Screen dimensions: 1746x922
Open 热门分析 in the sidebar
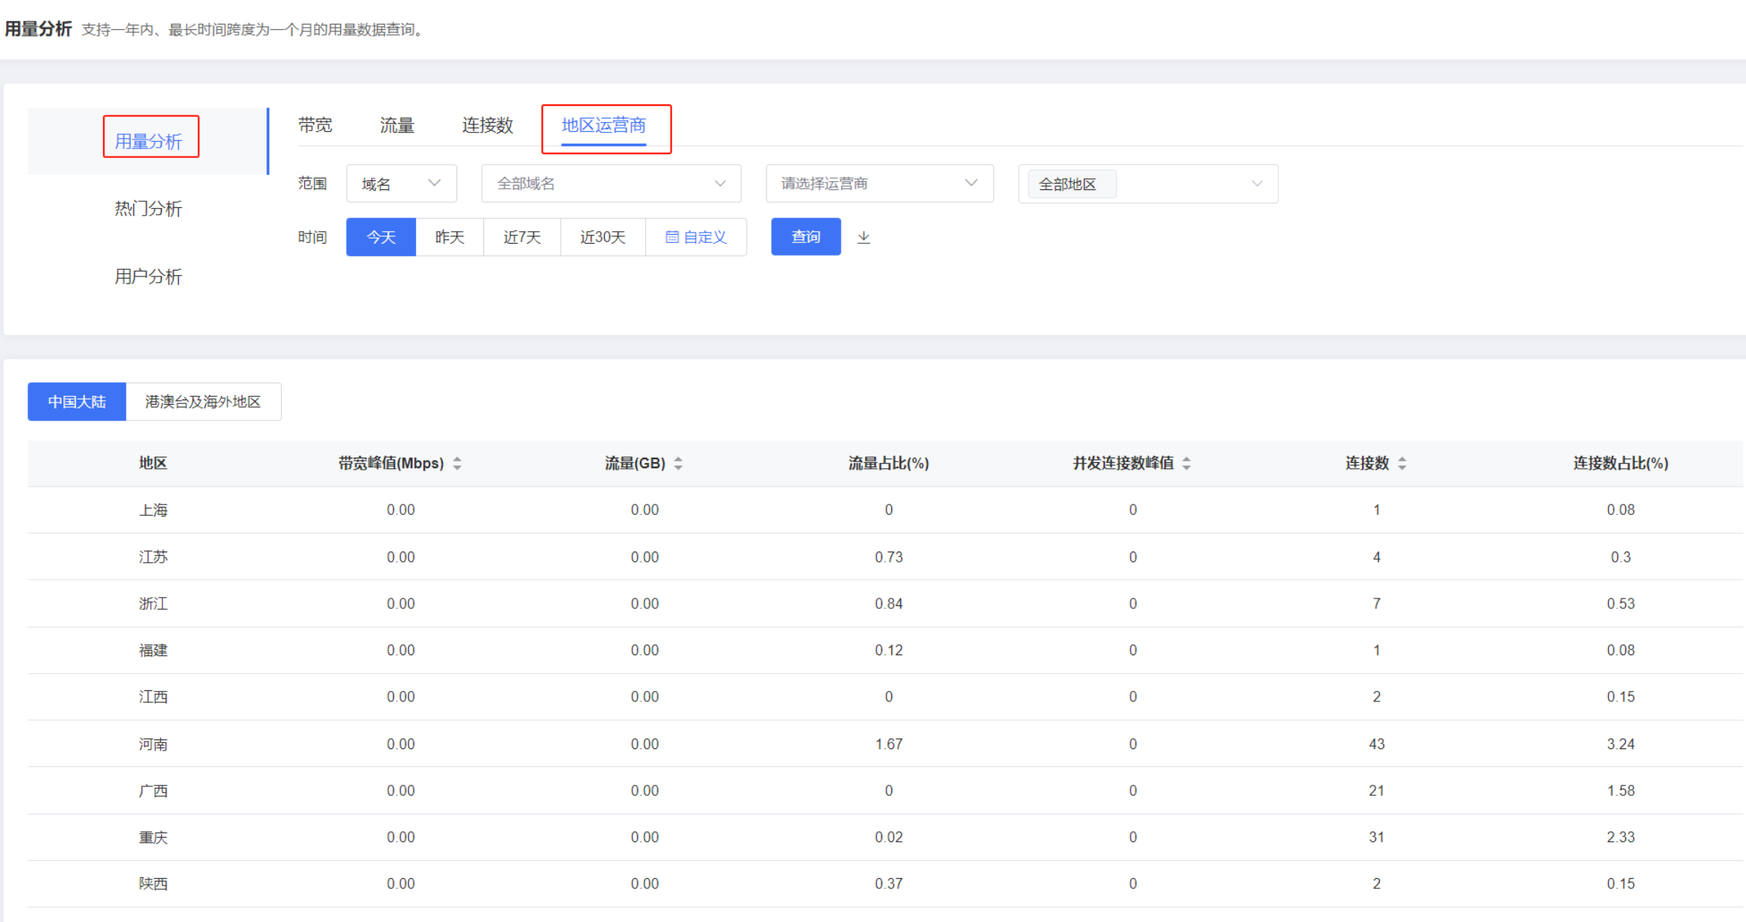[x=148, y=208]
